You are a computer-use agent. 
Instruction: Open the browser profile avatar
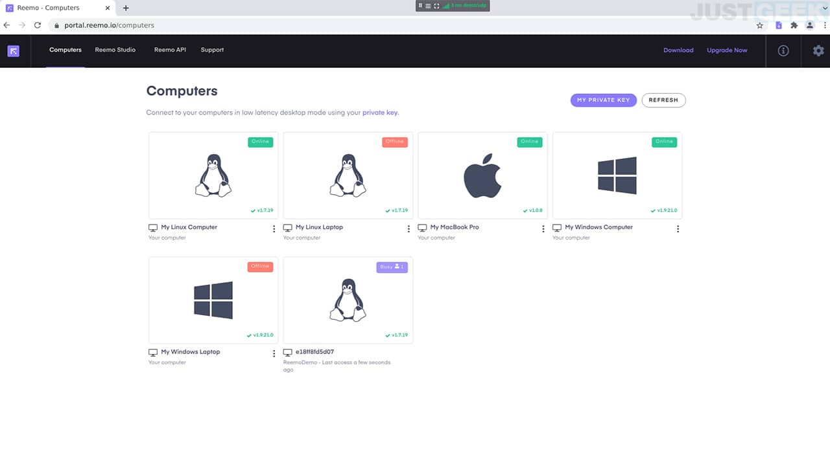pyautogui.click(x=809, y=25)
